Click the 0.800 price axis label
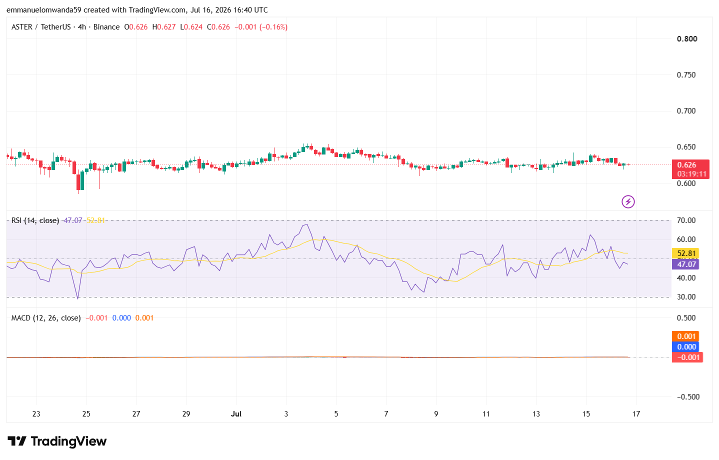This screenshot has width=719, height=460. [x=687, y=39]
